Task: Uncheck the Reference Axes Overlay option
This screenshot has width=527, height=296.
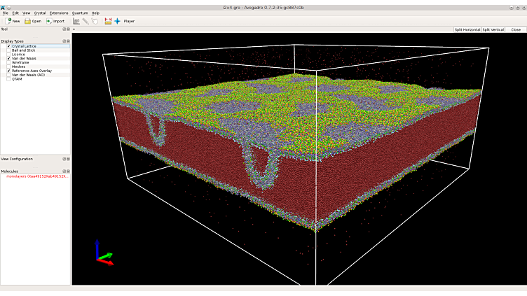Action: coord(8,71)
